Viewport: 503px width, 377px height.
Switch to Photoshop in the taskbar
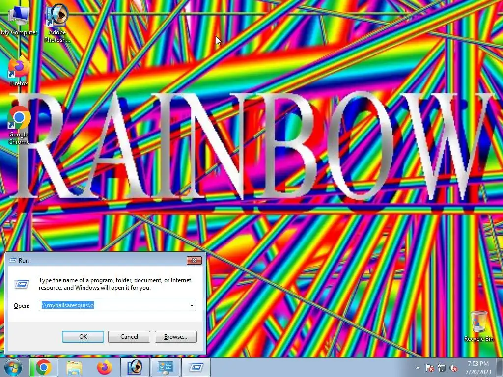pos(135,367)
